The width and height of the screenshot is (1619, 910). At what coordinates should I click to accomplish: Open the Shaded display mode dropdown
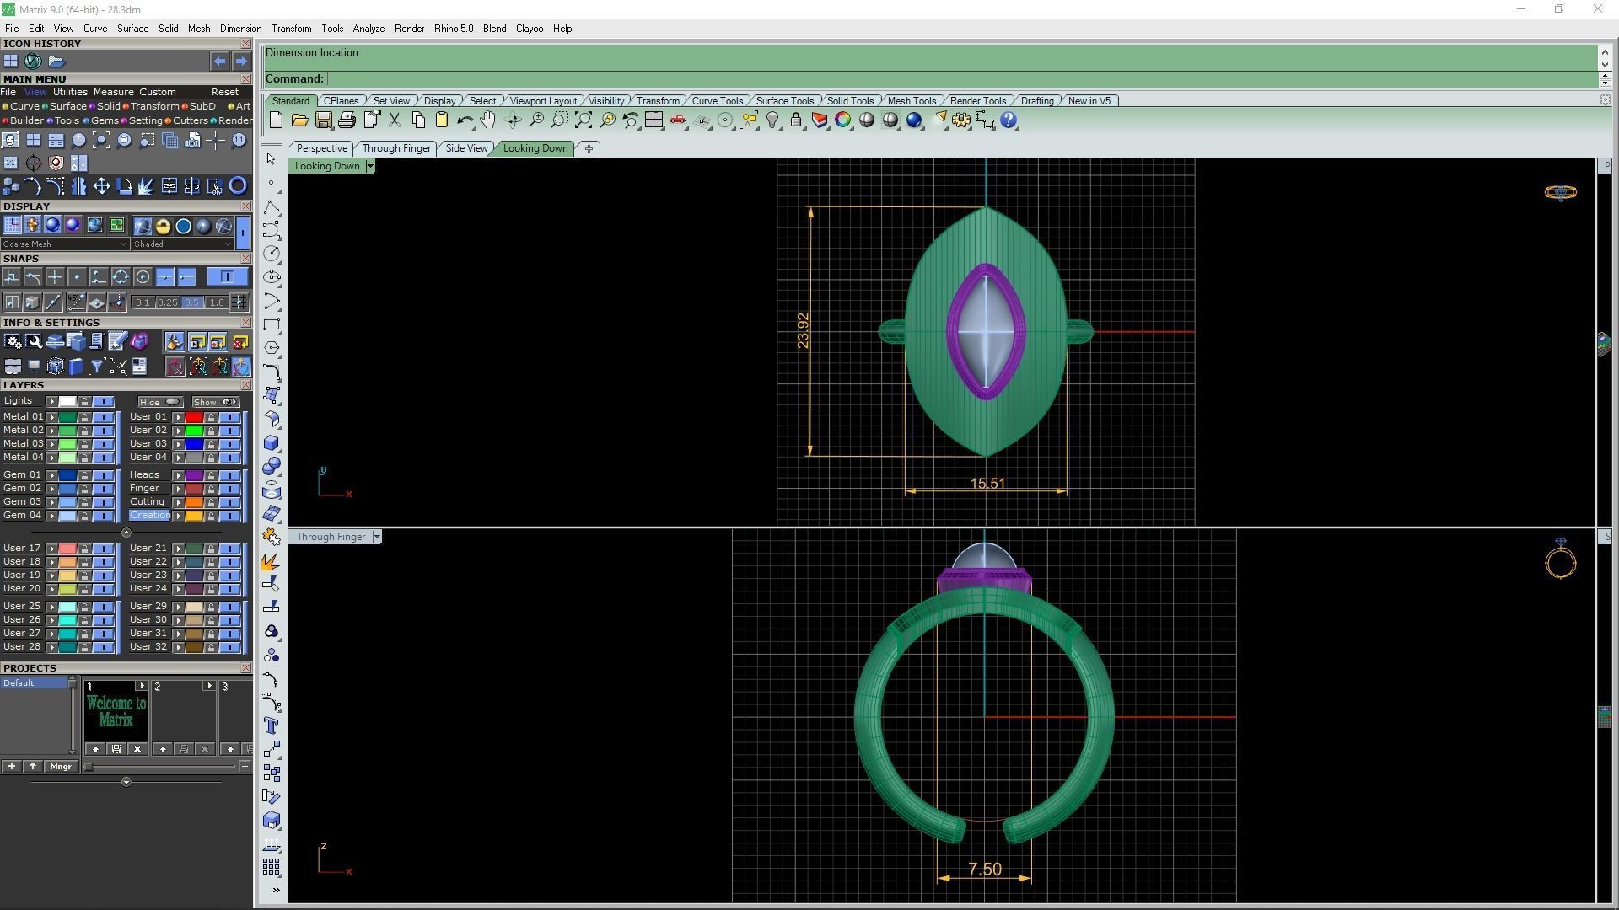[x=183, y=244]
